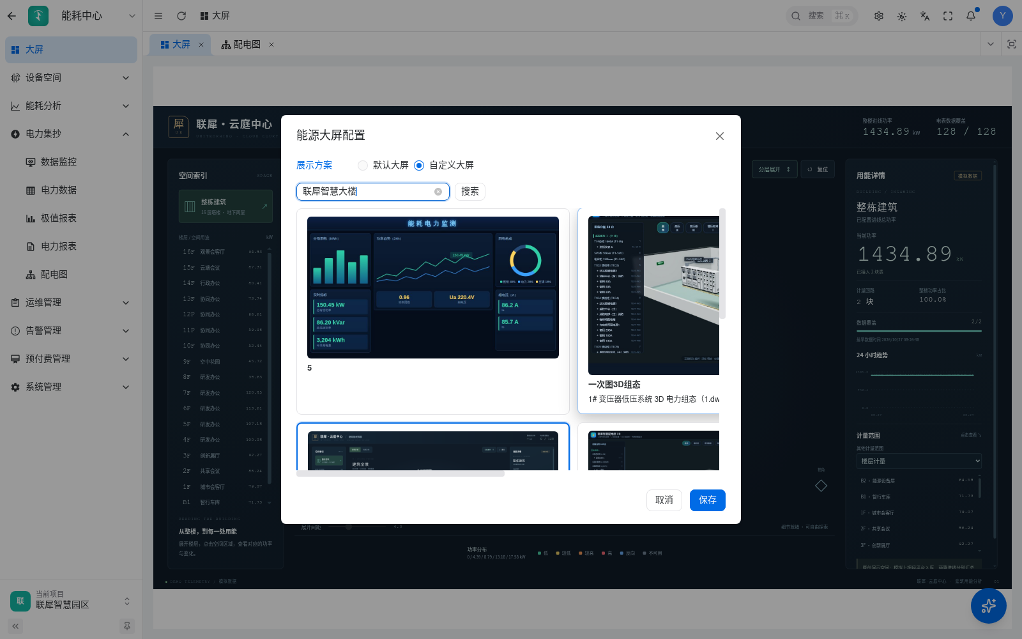Click floor row B1 智行车库 in 空间索引
The width and height of the screenshot is (1022, 639).
pos(222,502)
